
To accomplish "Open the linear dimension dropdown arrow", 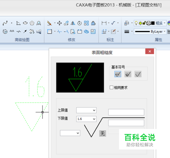I will [109, 23].
